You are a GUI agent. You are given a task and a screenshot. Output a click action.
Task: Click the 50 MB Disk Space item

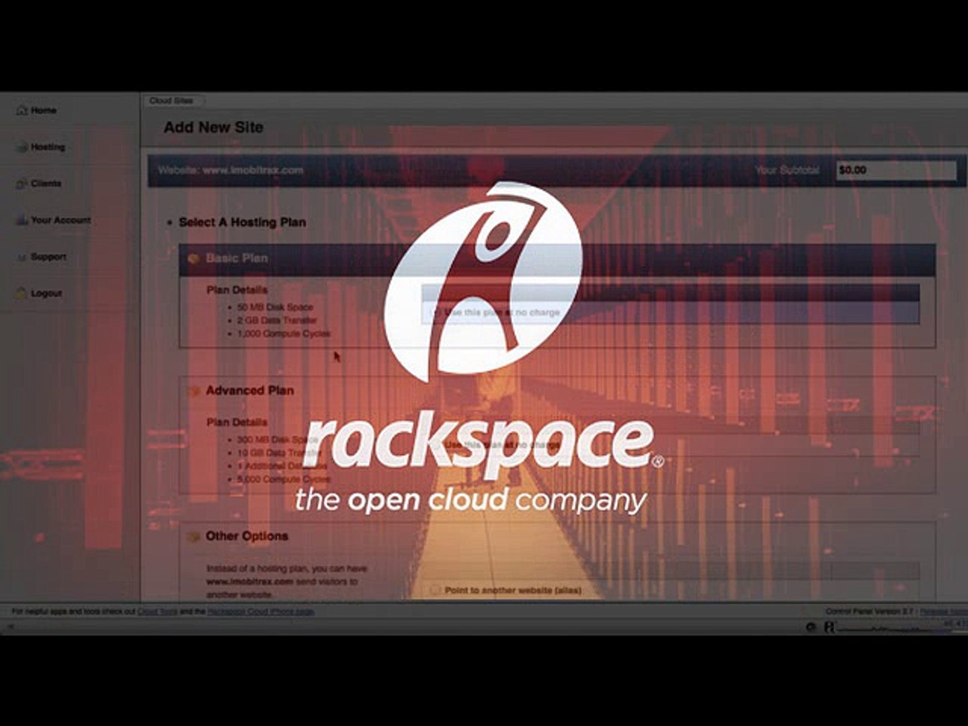point(275,307)
